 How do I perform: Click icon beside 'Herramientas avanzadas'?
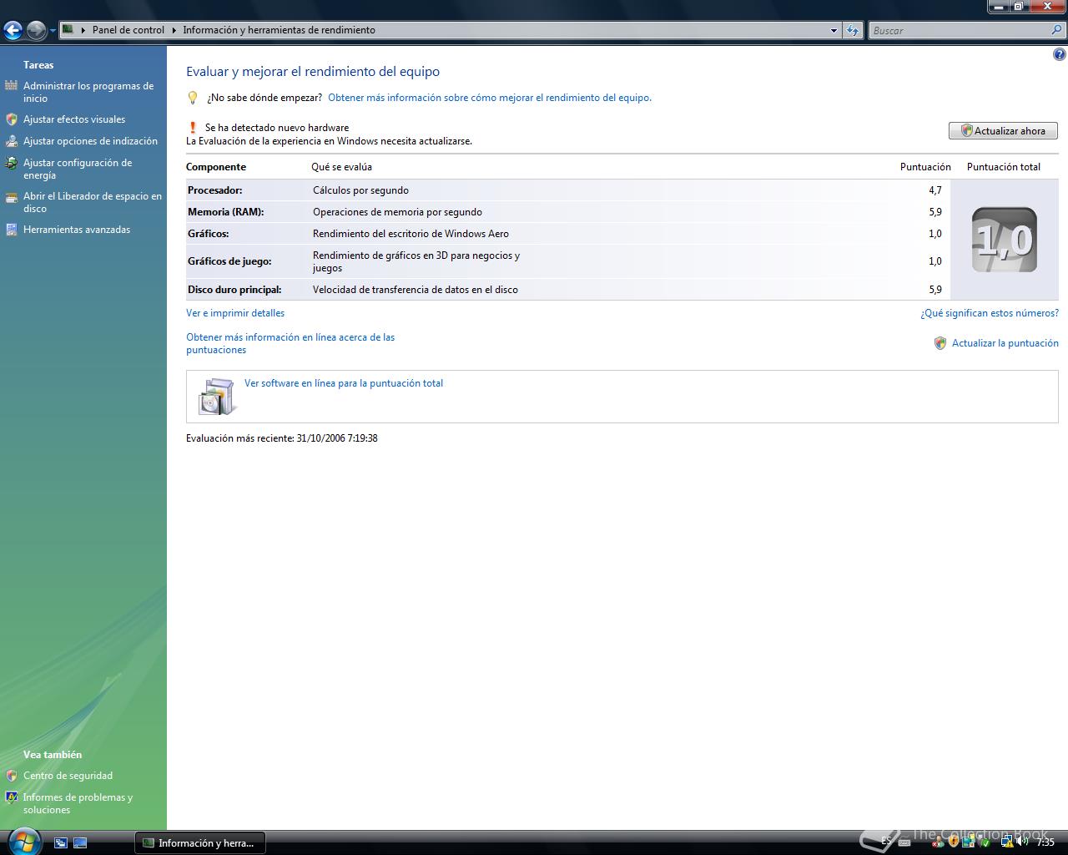click(11, 230)
